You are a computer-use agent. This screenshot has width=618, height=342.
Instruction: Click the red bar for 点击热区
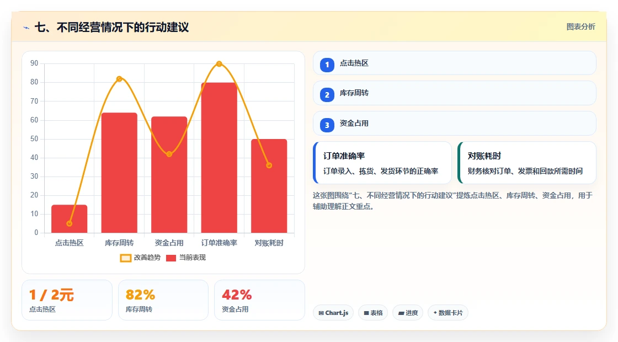click(70, 218)
